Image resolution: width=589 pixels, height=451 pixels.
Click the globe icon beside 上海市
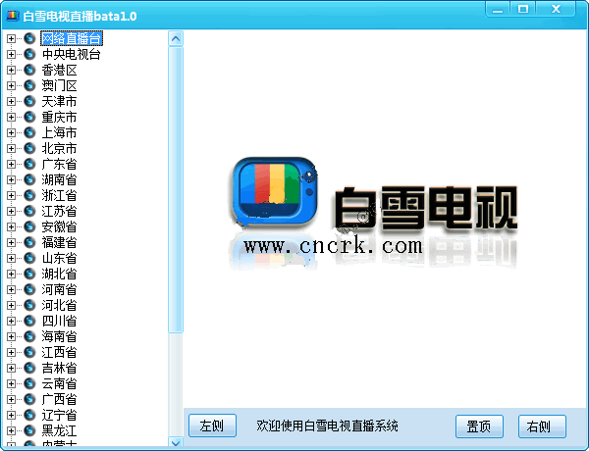point(29,132)
